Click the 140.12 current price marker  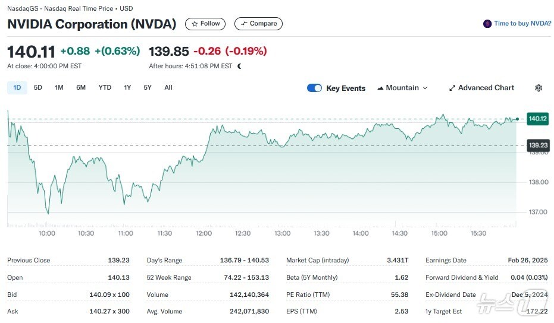537,119
